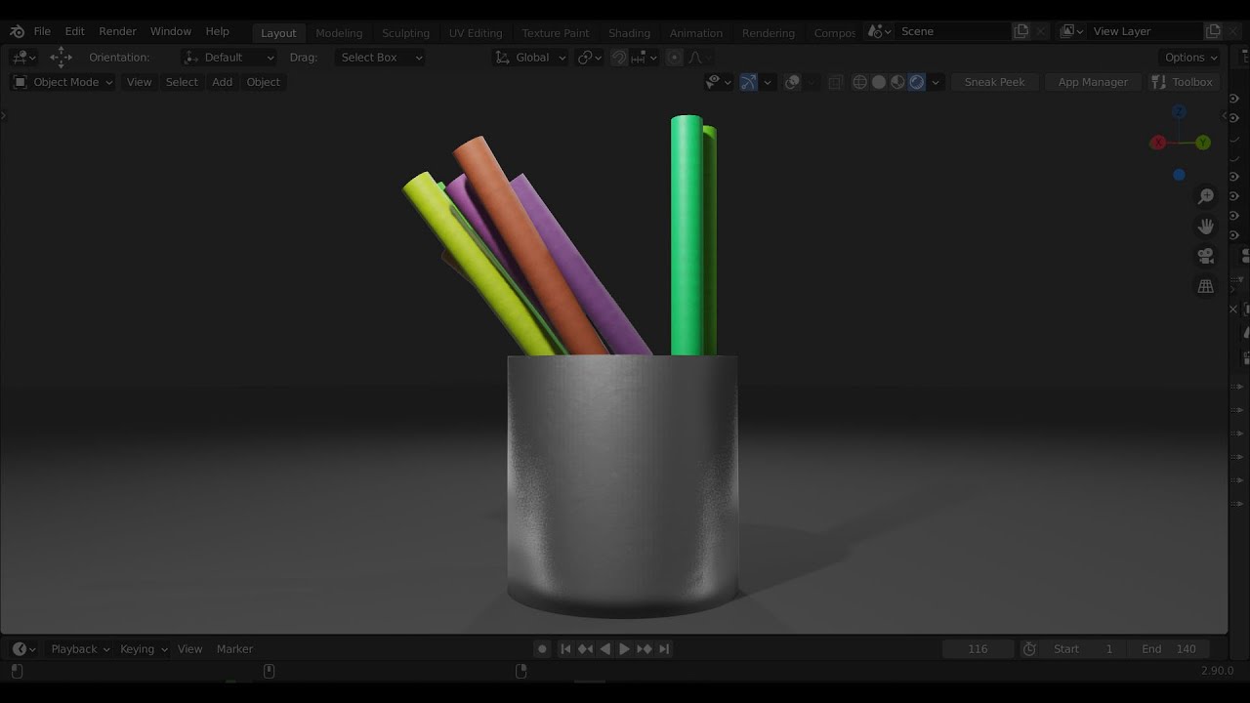Open the Playback dropdown in timeline
Screen dimensions: 1250x703
[81, 648]
